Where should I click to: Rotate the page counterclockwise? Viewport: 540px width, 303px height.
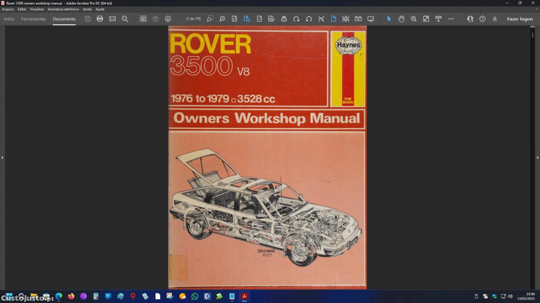[x=309, y=19]
